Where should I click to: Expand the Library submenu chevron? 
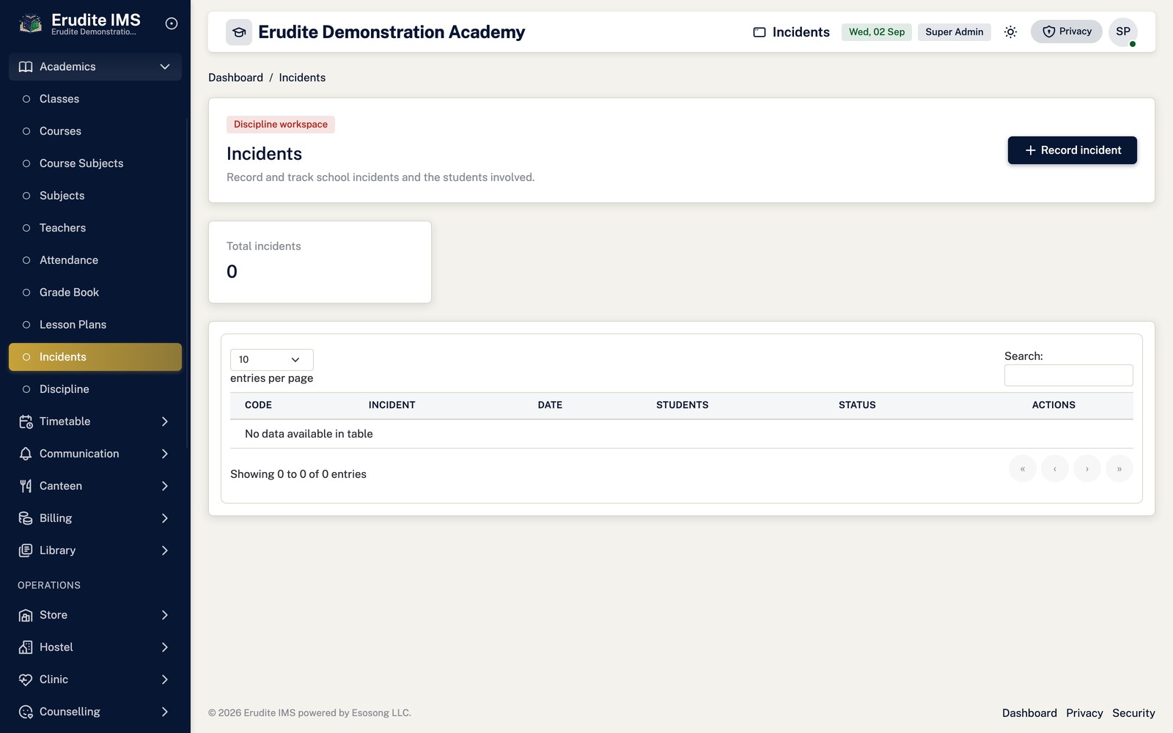[165, 550]
